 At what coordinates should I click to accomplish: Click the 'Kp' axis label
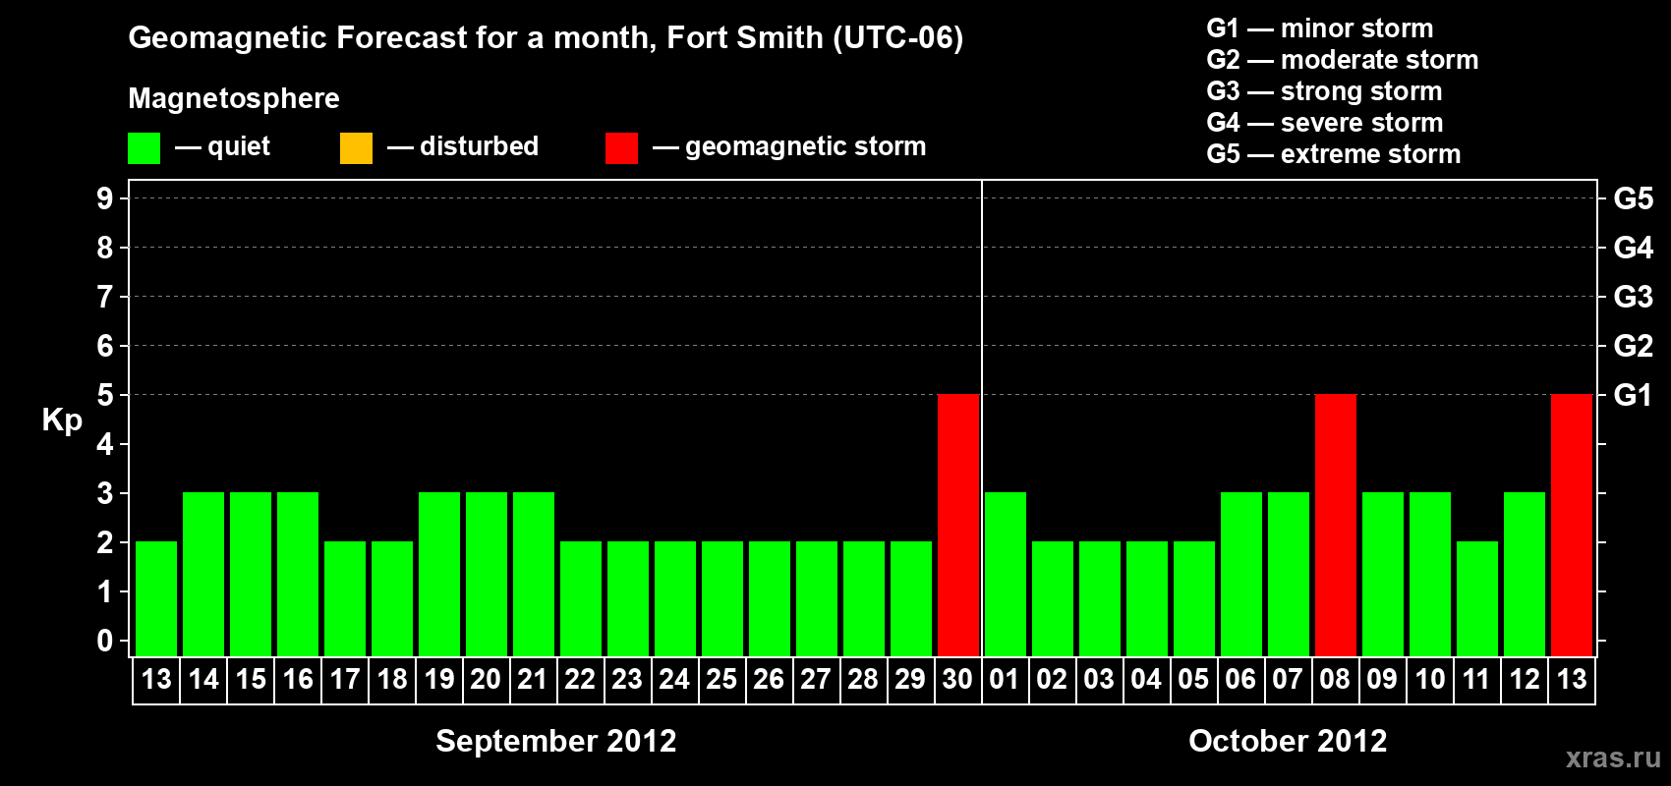[62, 421]
